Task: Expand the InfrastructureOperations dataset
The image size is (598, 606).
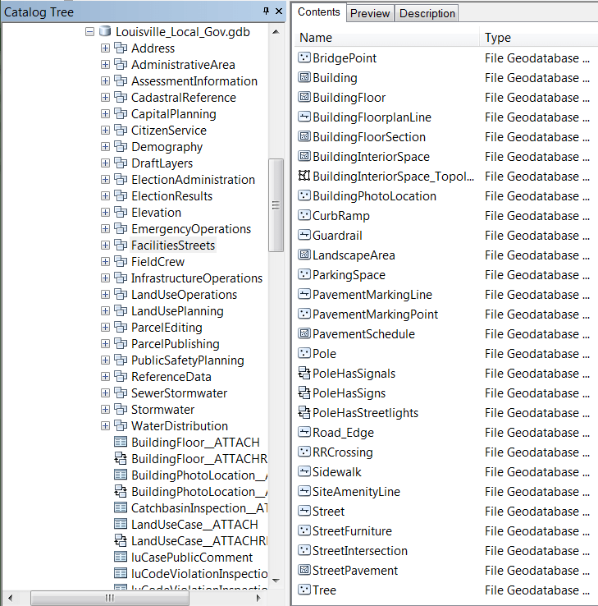Action: pyautogui.click(x=105, y=278)
